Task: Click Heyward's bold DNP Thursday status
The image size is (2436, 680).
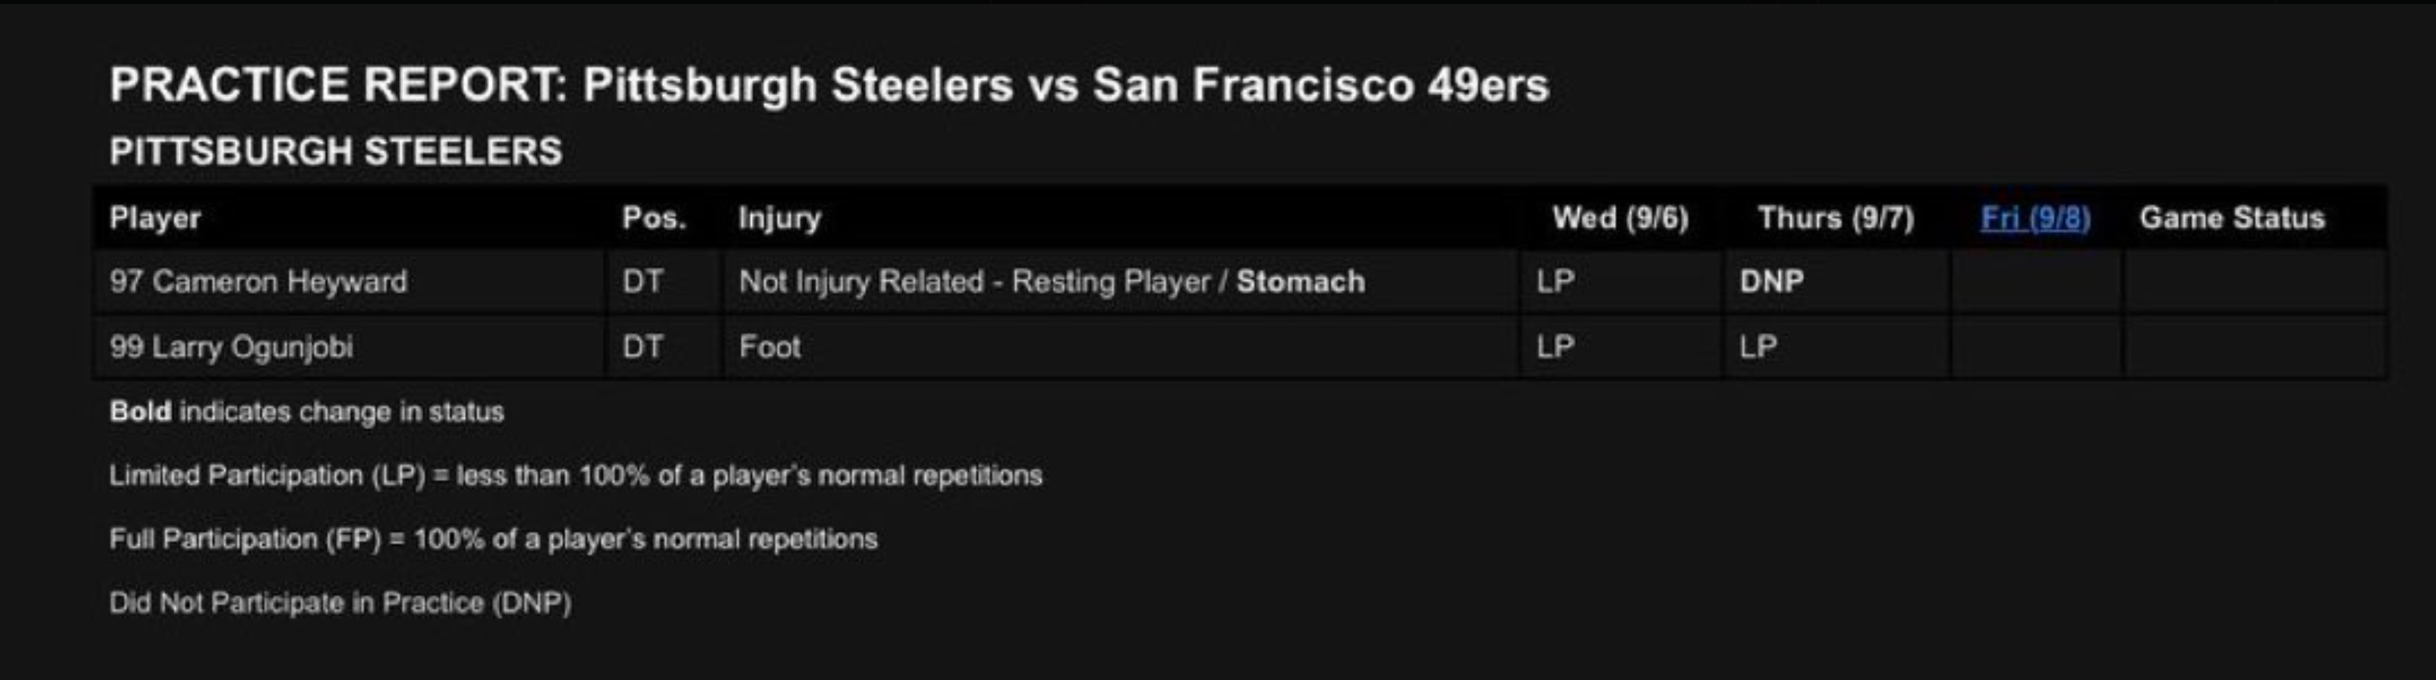Action: [x=1771, y=282]
